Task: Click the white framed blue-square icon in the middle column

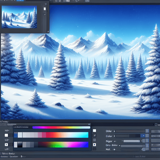Action: [x=94, y=145]
